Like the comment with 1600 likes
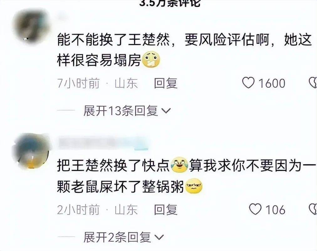This screenshot has height=251, width=317. click(x=248, y=83)
